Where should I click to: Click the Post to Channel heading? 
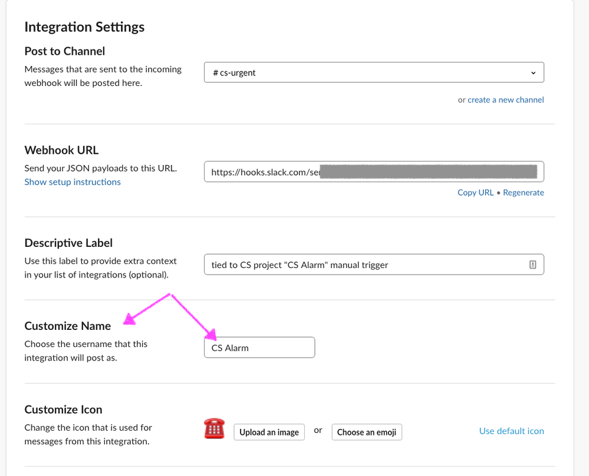point(65,51)
